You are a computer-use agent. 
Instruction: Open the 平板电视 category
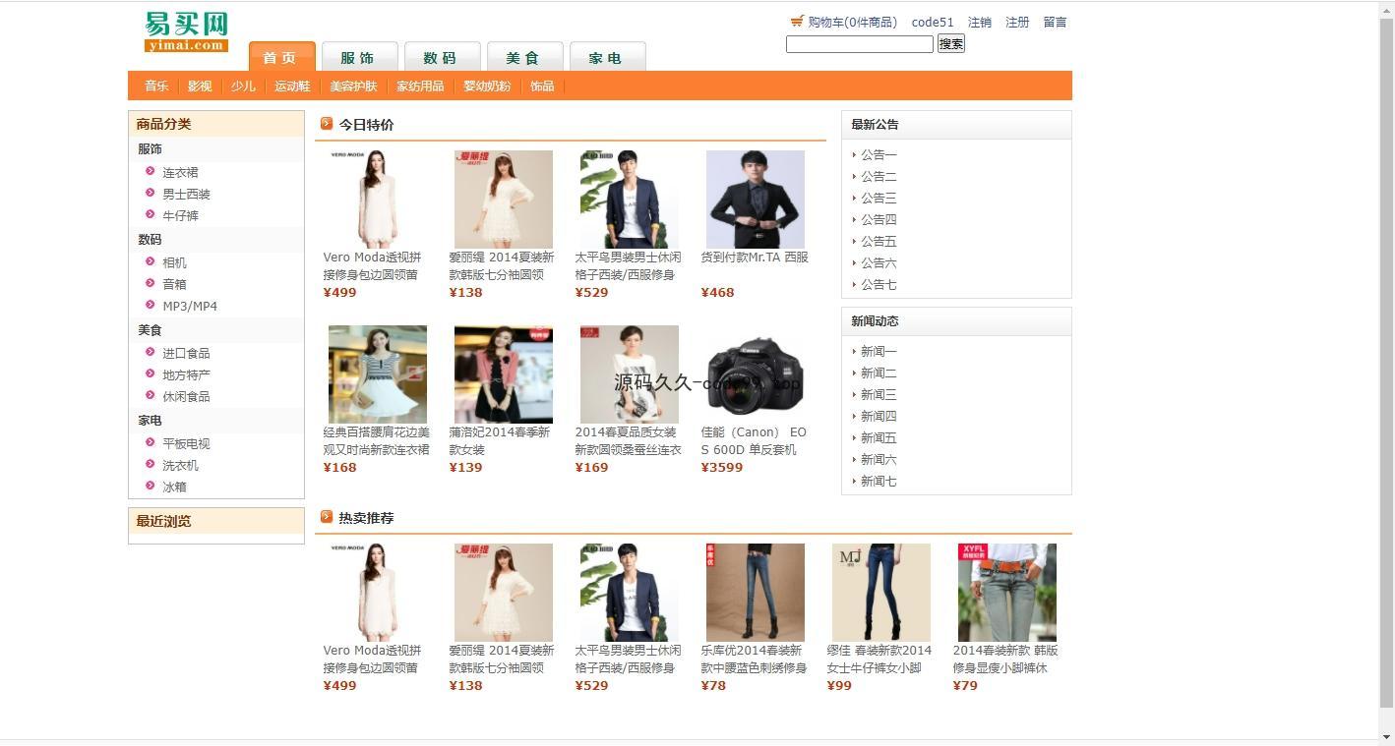pos(186,443)
